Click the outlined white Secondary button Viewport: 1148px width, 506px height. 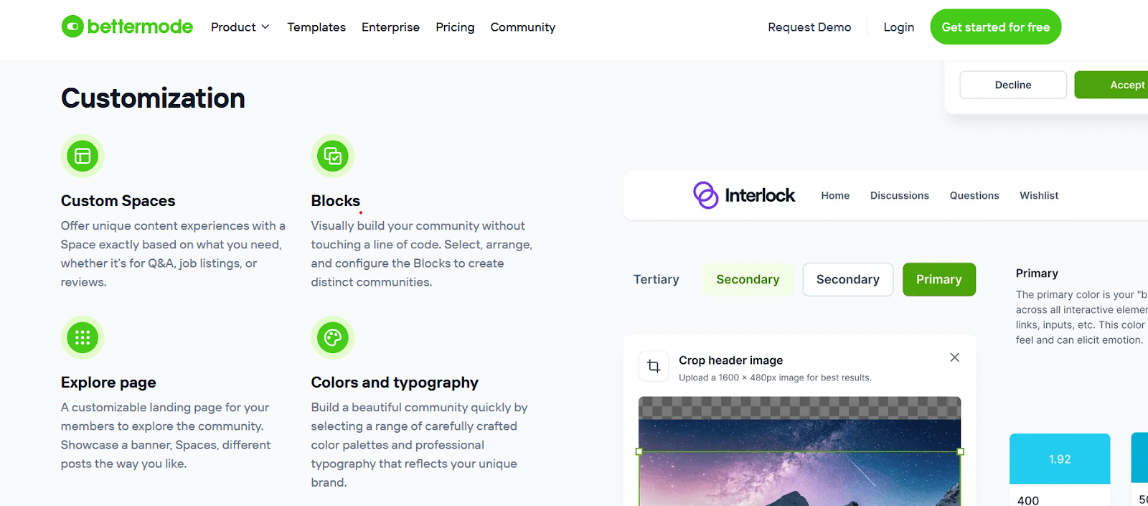848,279
